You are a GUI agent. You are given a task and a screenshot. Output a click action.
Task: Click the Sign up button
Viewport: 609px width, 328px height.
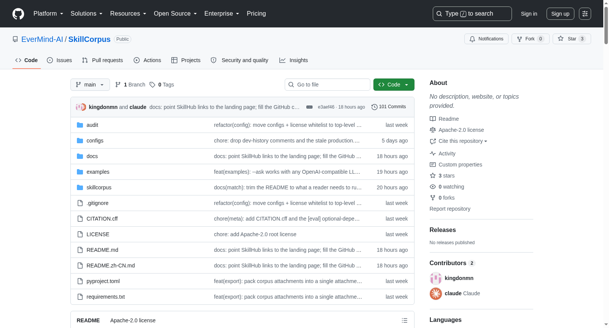[x=560, y=14]
